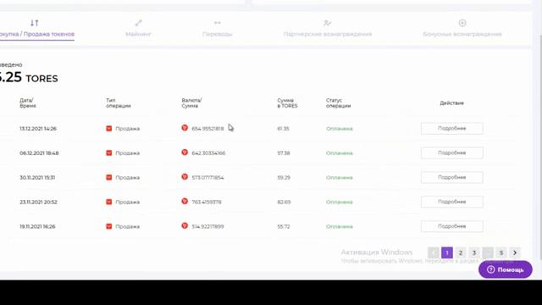
Task: Select page 1 in pagination
Action: pos(447,252)
